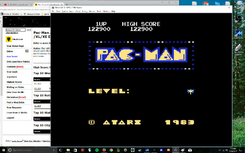Open the Advanced Search link
This screenshot has height=153, width=245.
12,33
